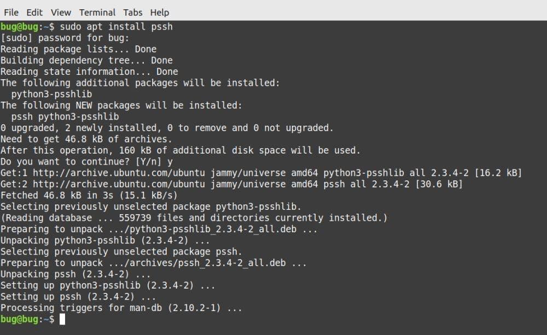The height and width of the screenshot is (335, 547).
Task: Open the View menu
Action: (x=61, y=12)
